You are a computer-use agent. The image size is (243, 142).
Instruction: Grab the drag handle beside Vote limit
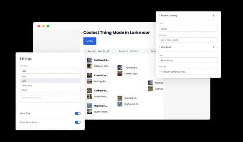tap(159, 47)
